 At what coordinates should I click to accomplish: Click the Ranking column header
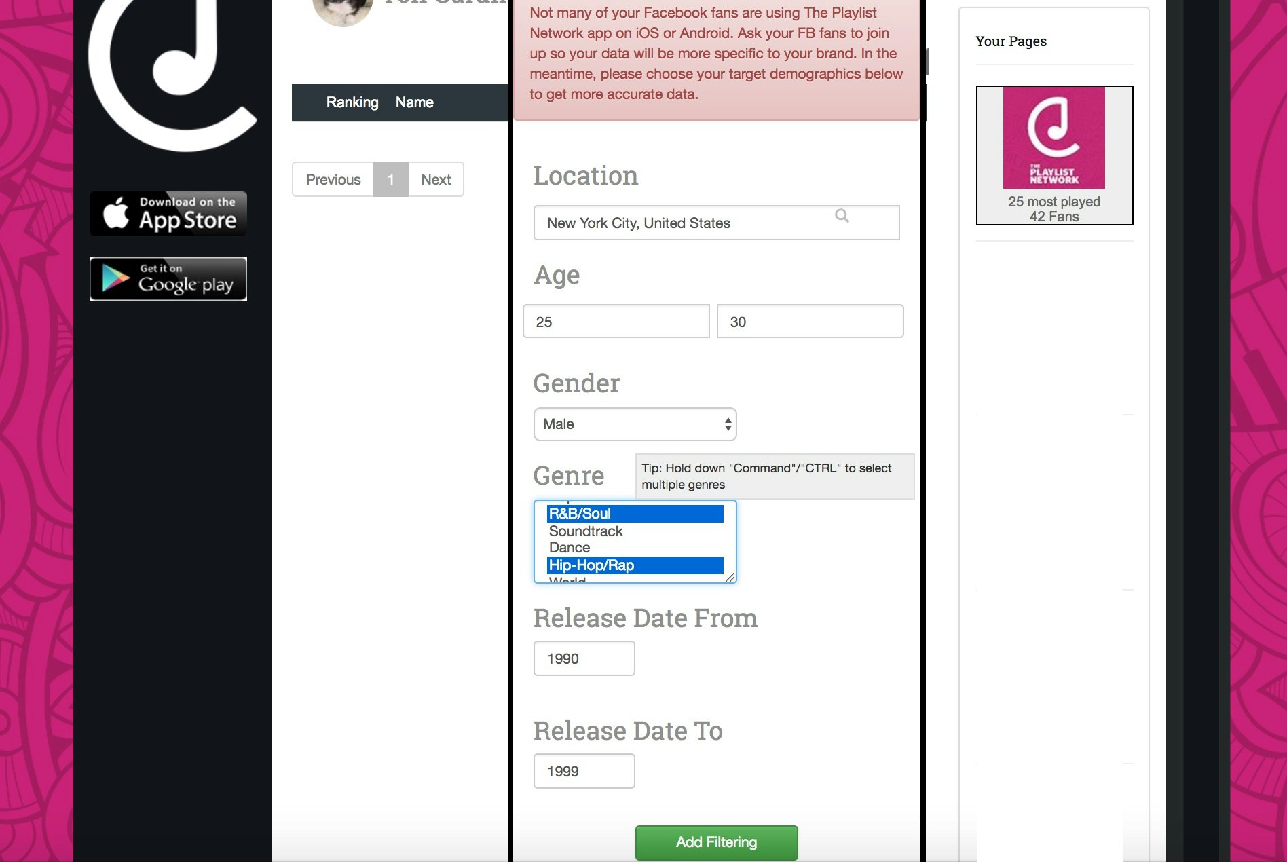point(352,102)
